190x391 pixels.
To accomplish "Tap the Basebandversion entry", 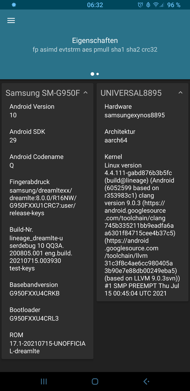I will (x=47, y=289).
